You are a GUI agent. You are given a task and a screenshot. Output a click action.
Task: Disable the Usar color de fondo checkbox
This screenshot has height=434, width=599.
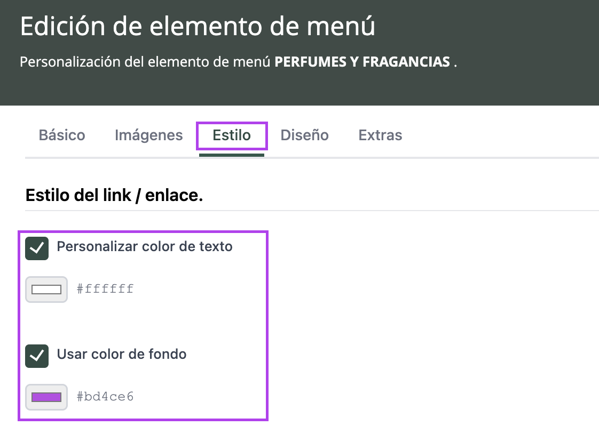(x=37, y=356)
